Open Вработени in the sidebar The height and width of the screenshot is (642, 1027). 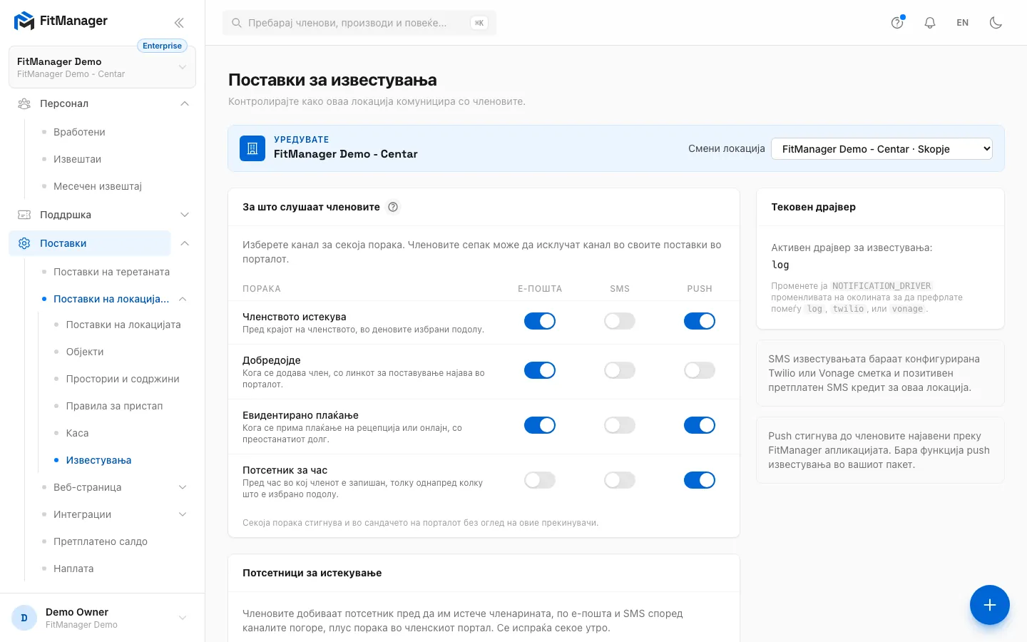pos(79,132)
